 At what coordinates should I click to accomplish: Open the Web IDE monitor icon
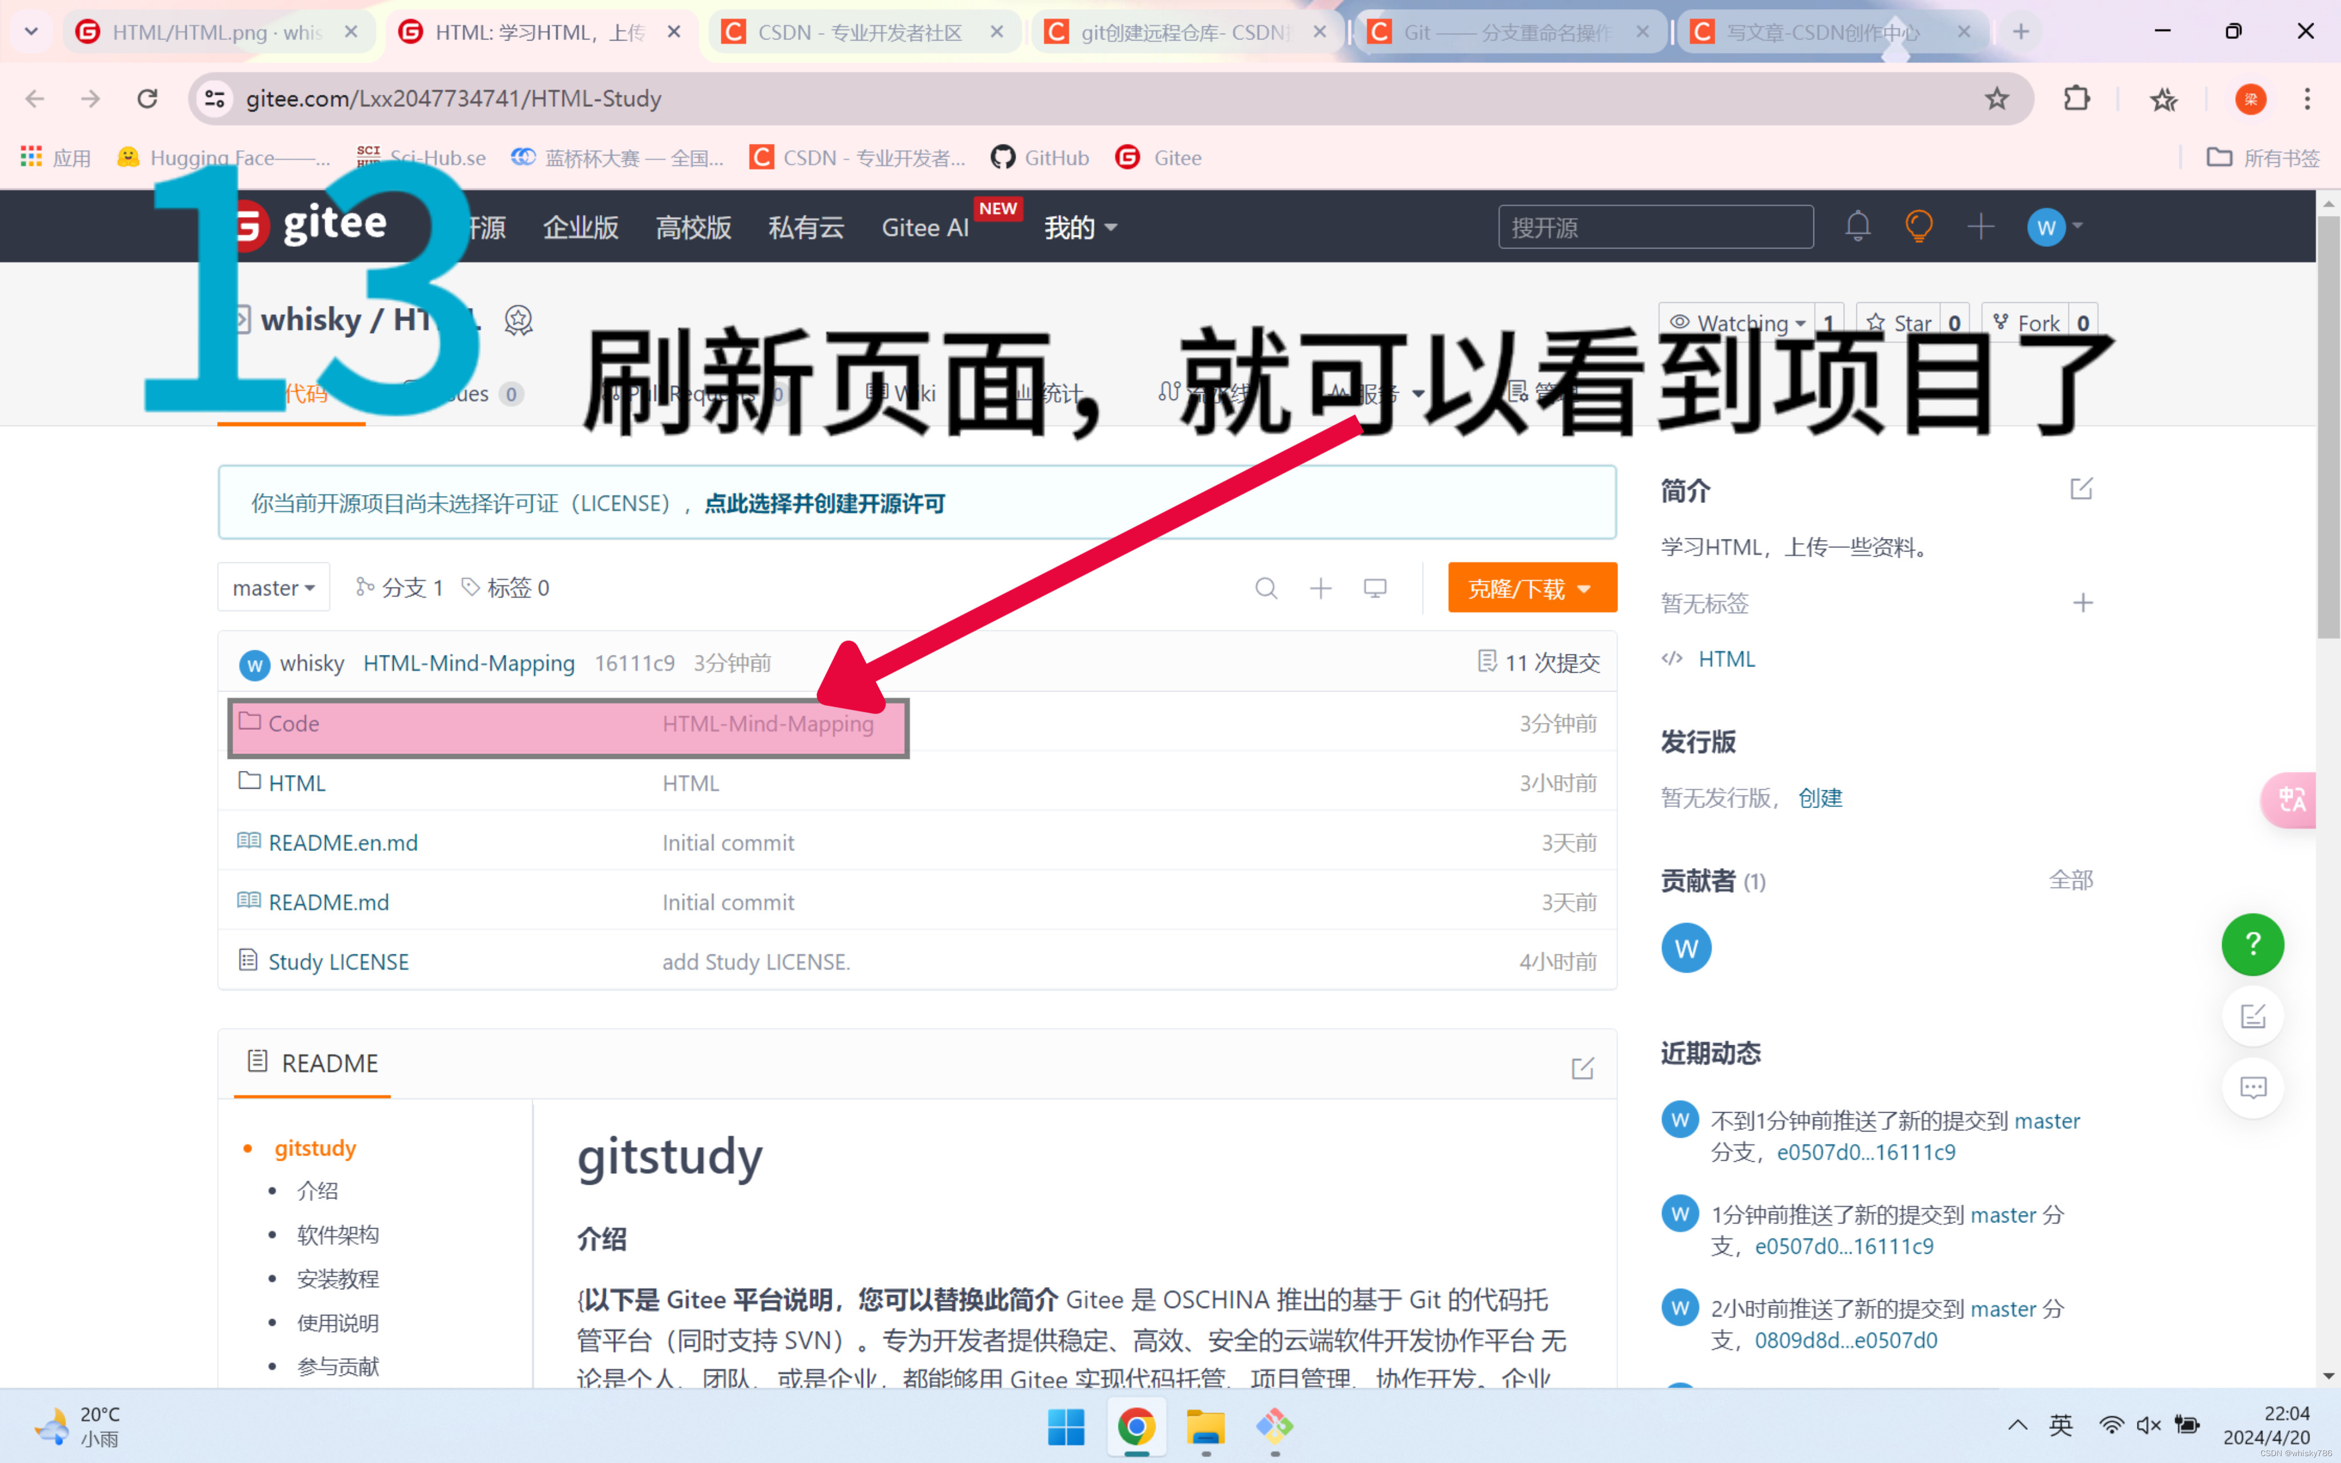(x=1375, y=588)
